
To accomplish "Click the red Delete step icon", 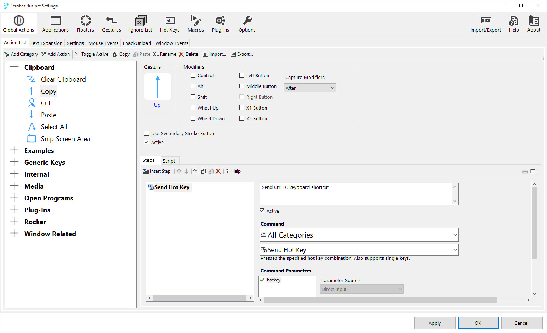I will pyautogui.click(x=218, y=171).
